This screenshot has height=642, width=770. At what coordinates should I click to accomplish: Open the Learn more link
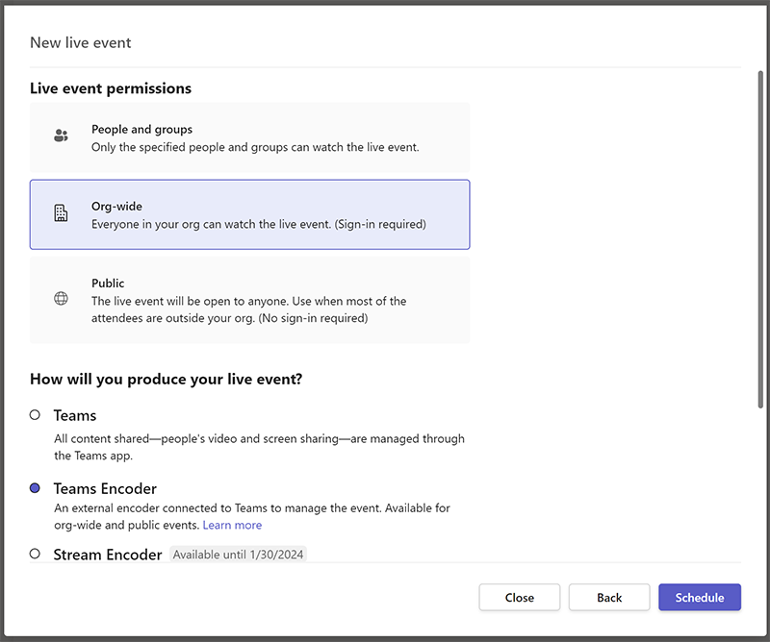click(232, 525)
